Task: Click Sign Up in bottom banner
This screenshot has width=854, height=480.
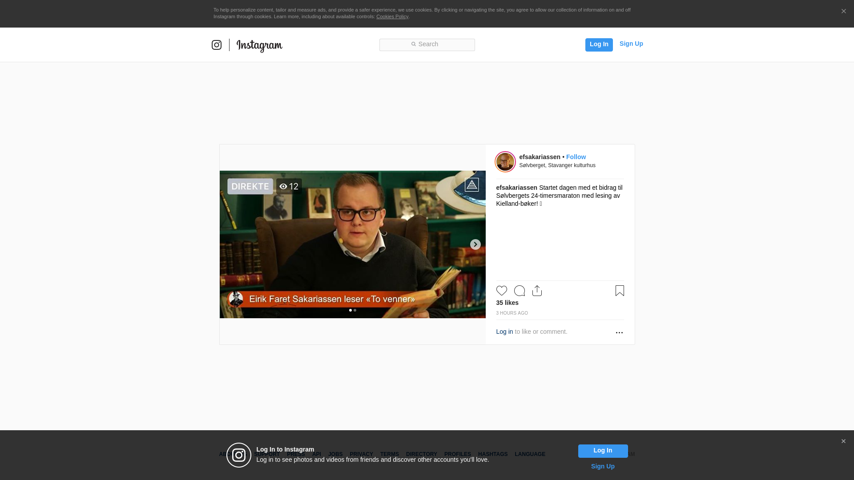Action: tap(603, 466)
